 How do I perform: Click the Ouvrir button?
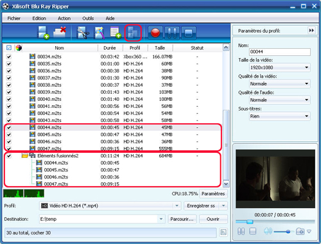coord(213,219)
